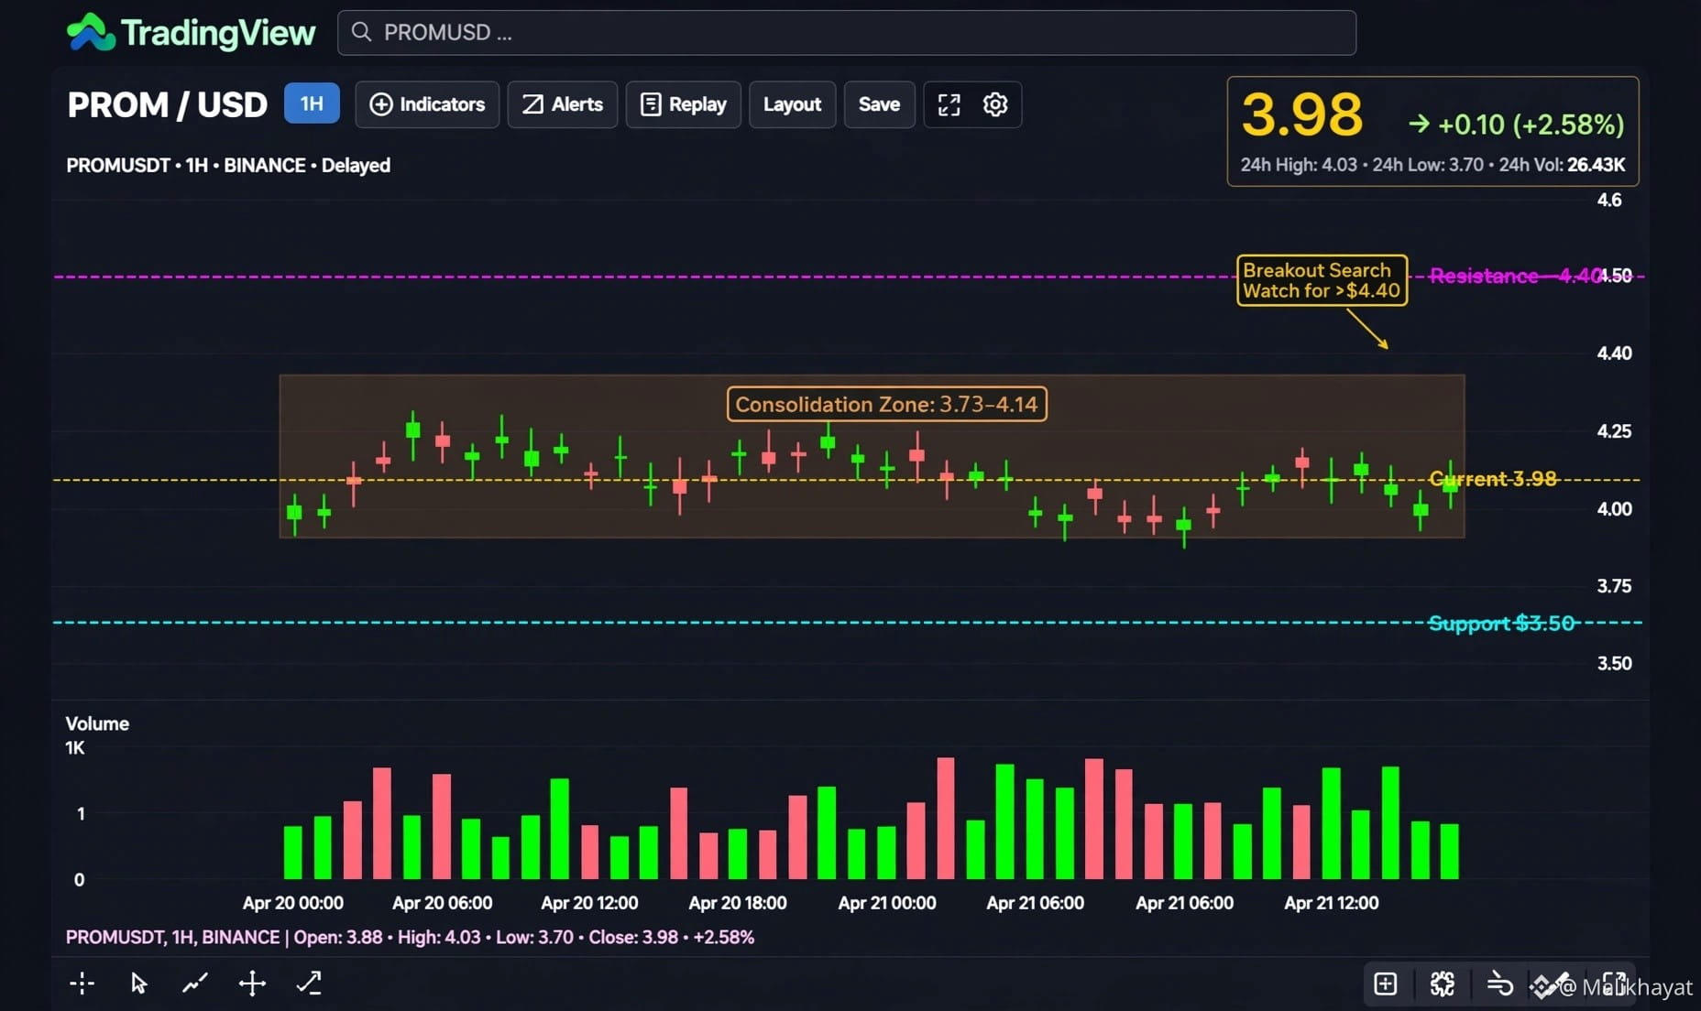The image size is (1701, 1011).
Task: Start Replay mode
Action: click(x=684, y=104)
